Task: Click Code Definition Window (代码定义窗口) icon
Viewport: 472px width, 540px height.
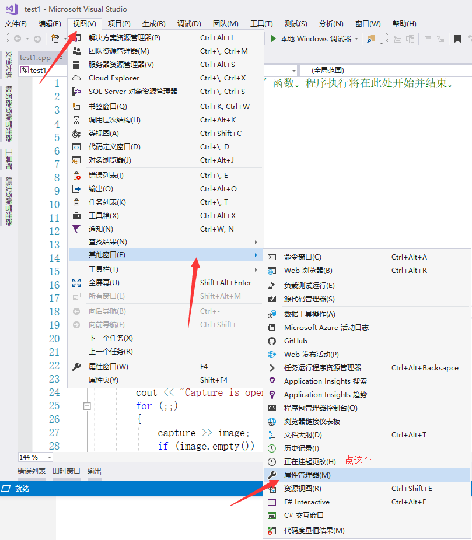Action: click(76, 147)
